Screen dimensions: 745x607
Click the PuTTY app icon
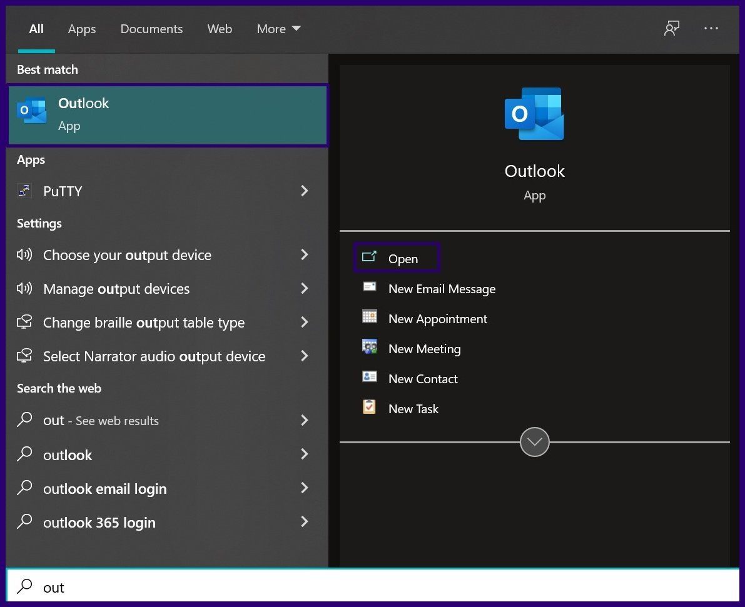(x=24, y=191)
